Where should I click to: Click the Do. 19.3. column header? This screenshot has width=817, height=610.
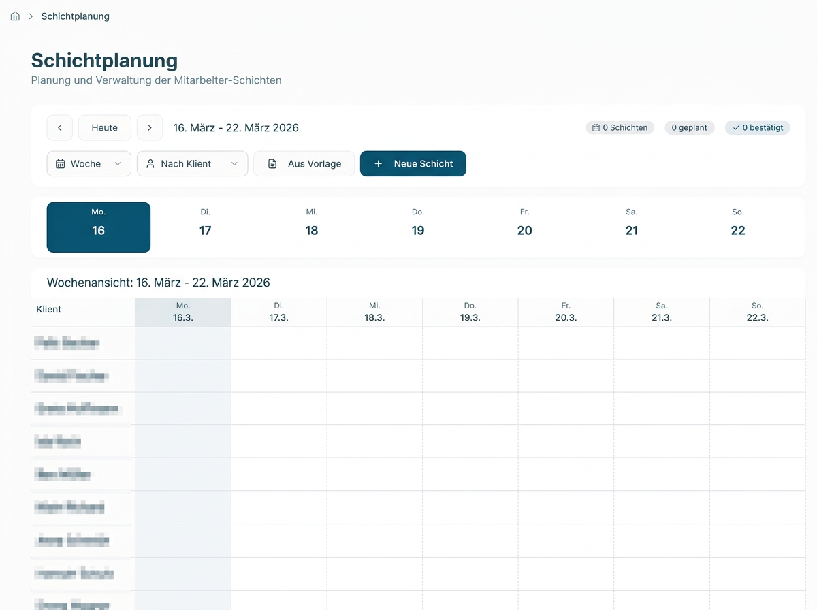pyautogui.click(x=470, y=312)
